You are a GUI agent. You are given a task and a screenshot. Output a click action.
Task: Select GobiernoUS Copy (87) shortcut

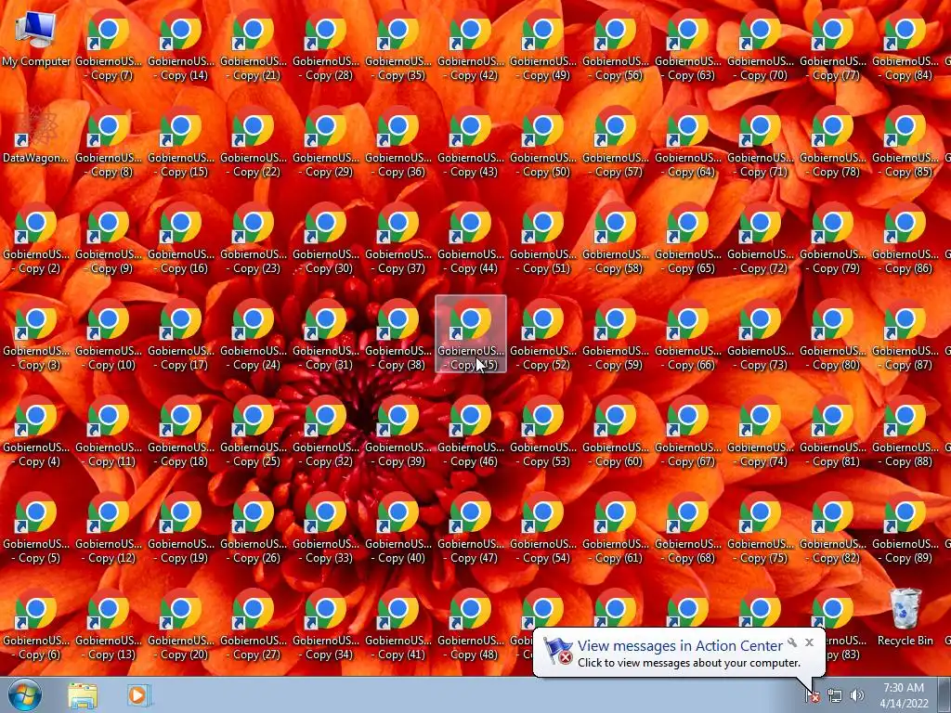905,334
